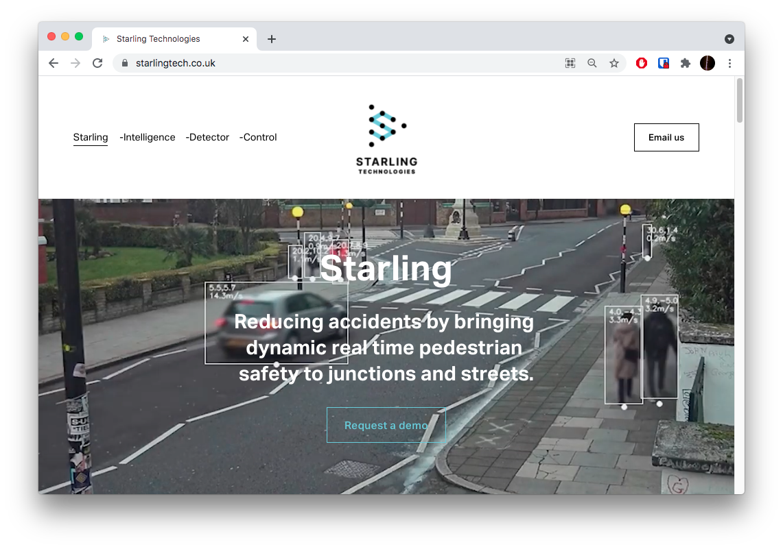Click the Request a demo button

click(x=386, y=426)
